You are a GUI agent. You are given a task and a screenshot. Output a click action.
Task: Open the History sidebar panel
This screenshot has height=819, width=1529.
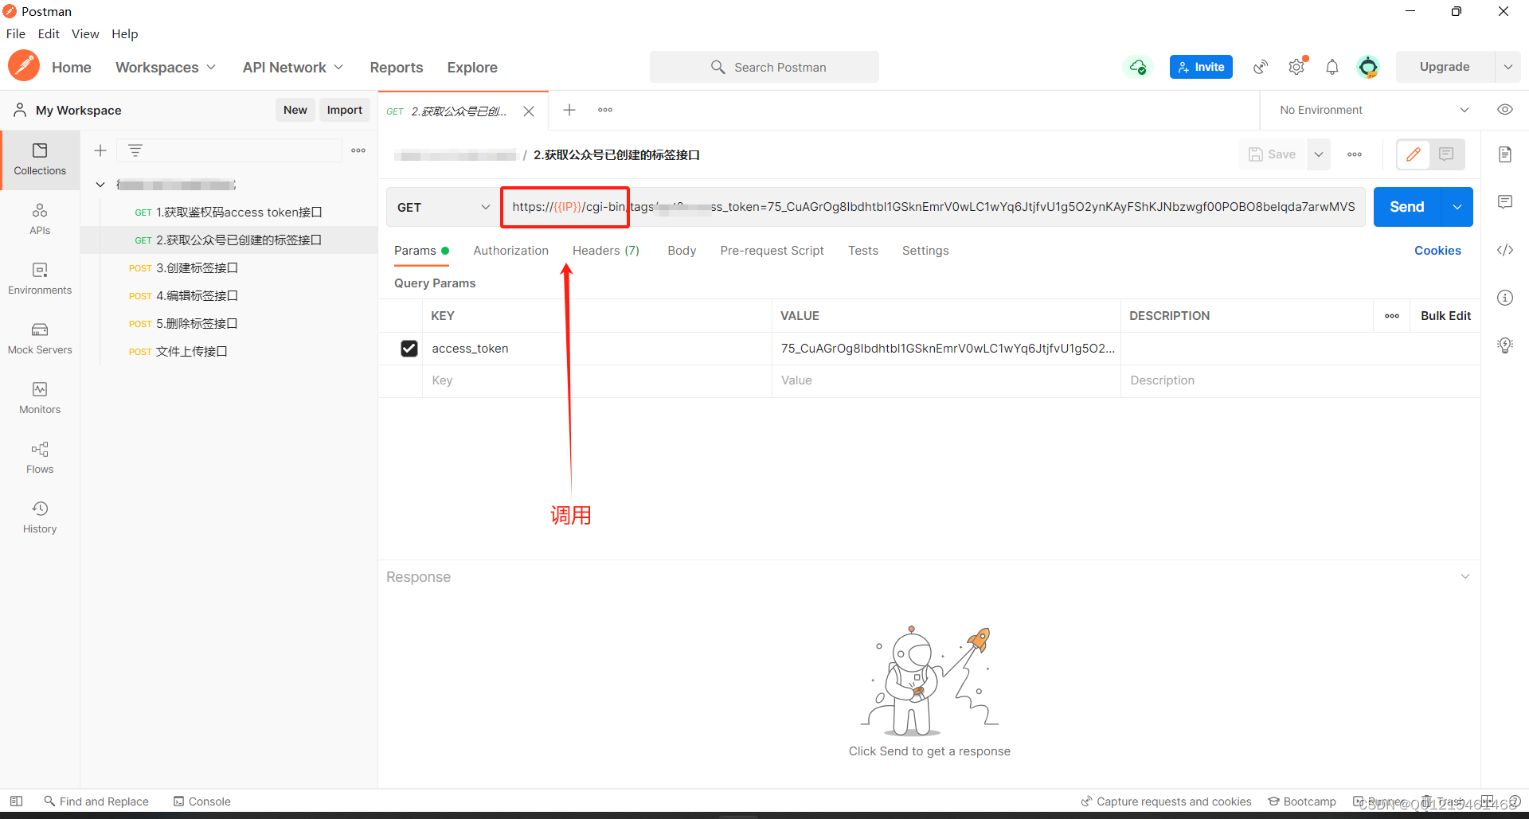(x=40, y=518)
